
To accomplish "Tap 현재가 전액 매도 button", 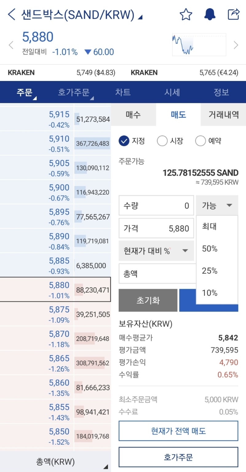I will 178,431.
